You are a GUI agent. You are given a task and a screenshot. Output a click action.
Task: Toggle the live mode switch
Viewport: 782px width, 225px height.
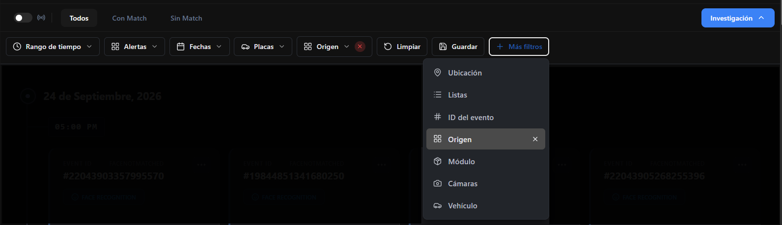[x=23, y=18]
